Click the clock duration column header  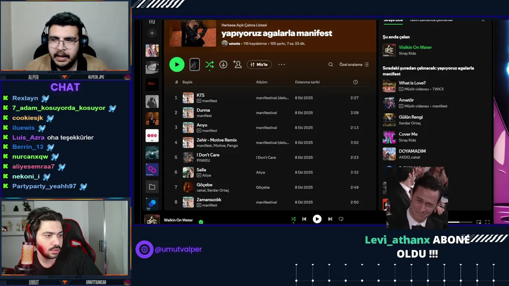coord(356,82)
